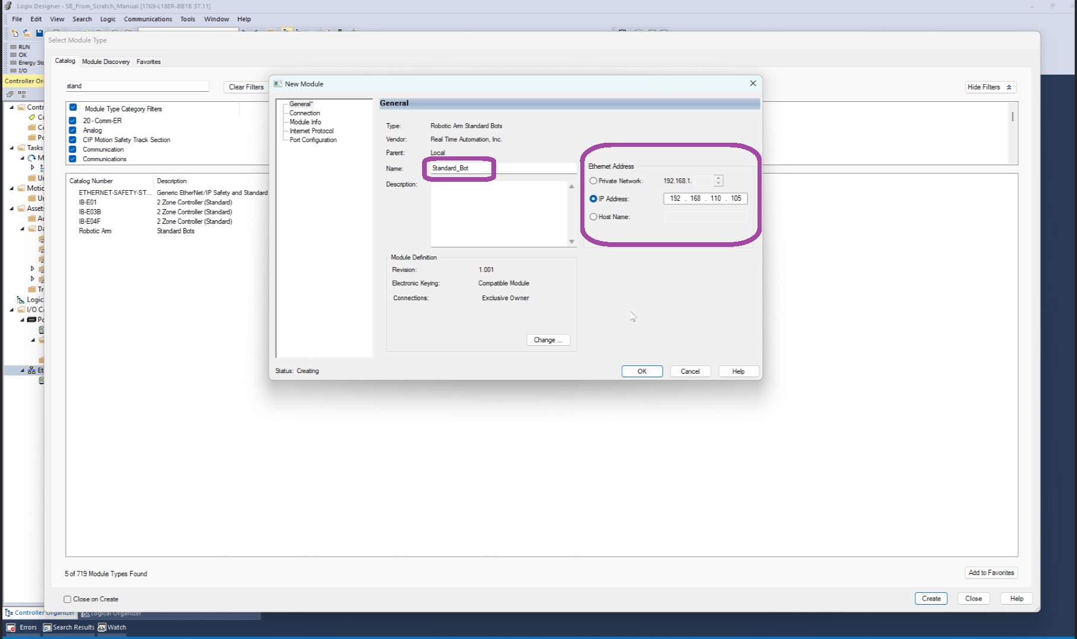Screen dimensions: 1077x639
Task: Open the Watch panel icon
Action: click(102, 628)
